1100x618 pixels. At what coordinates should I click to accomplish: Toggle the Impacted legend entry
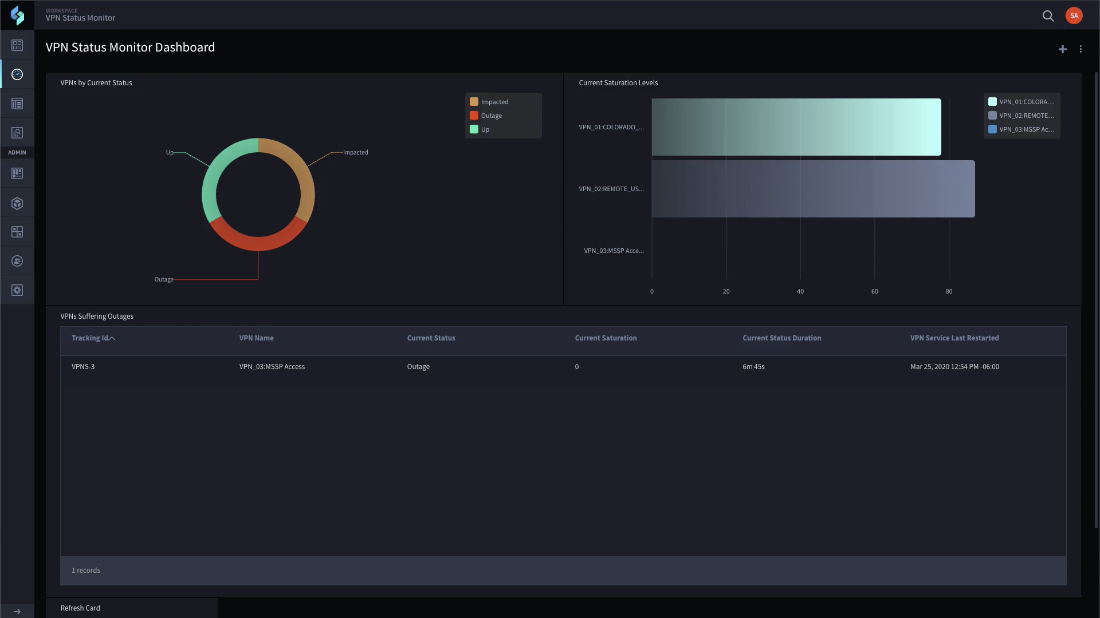pyautogui.click(x=489, y=102)
